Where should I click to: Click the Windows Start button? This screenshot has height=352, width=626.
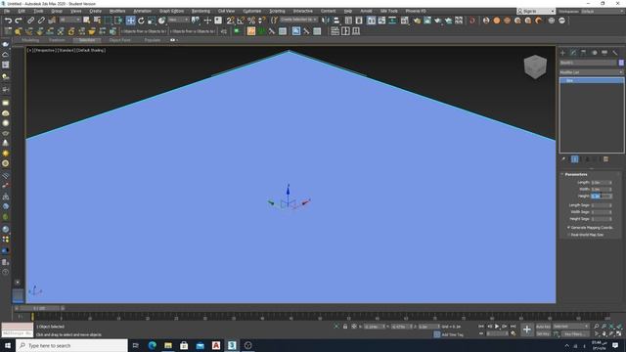click(x=8, y=345)
